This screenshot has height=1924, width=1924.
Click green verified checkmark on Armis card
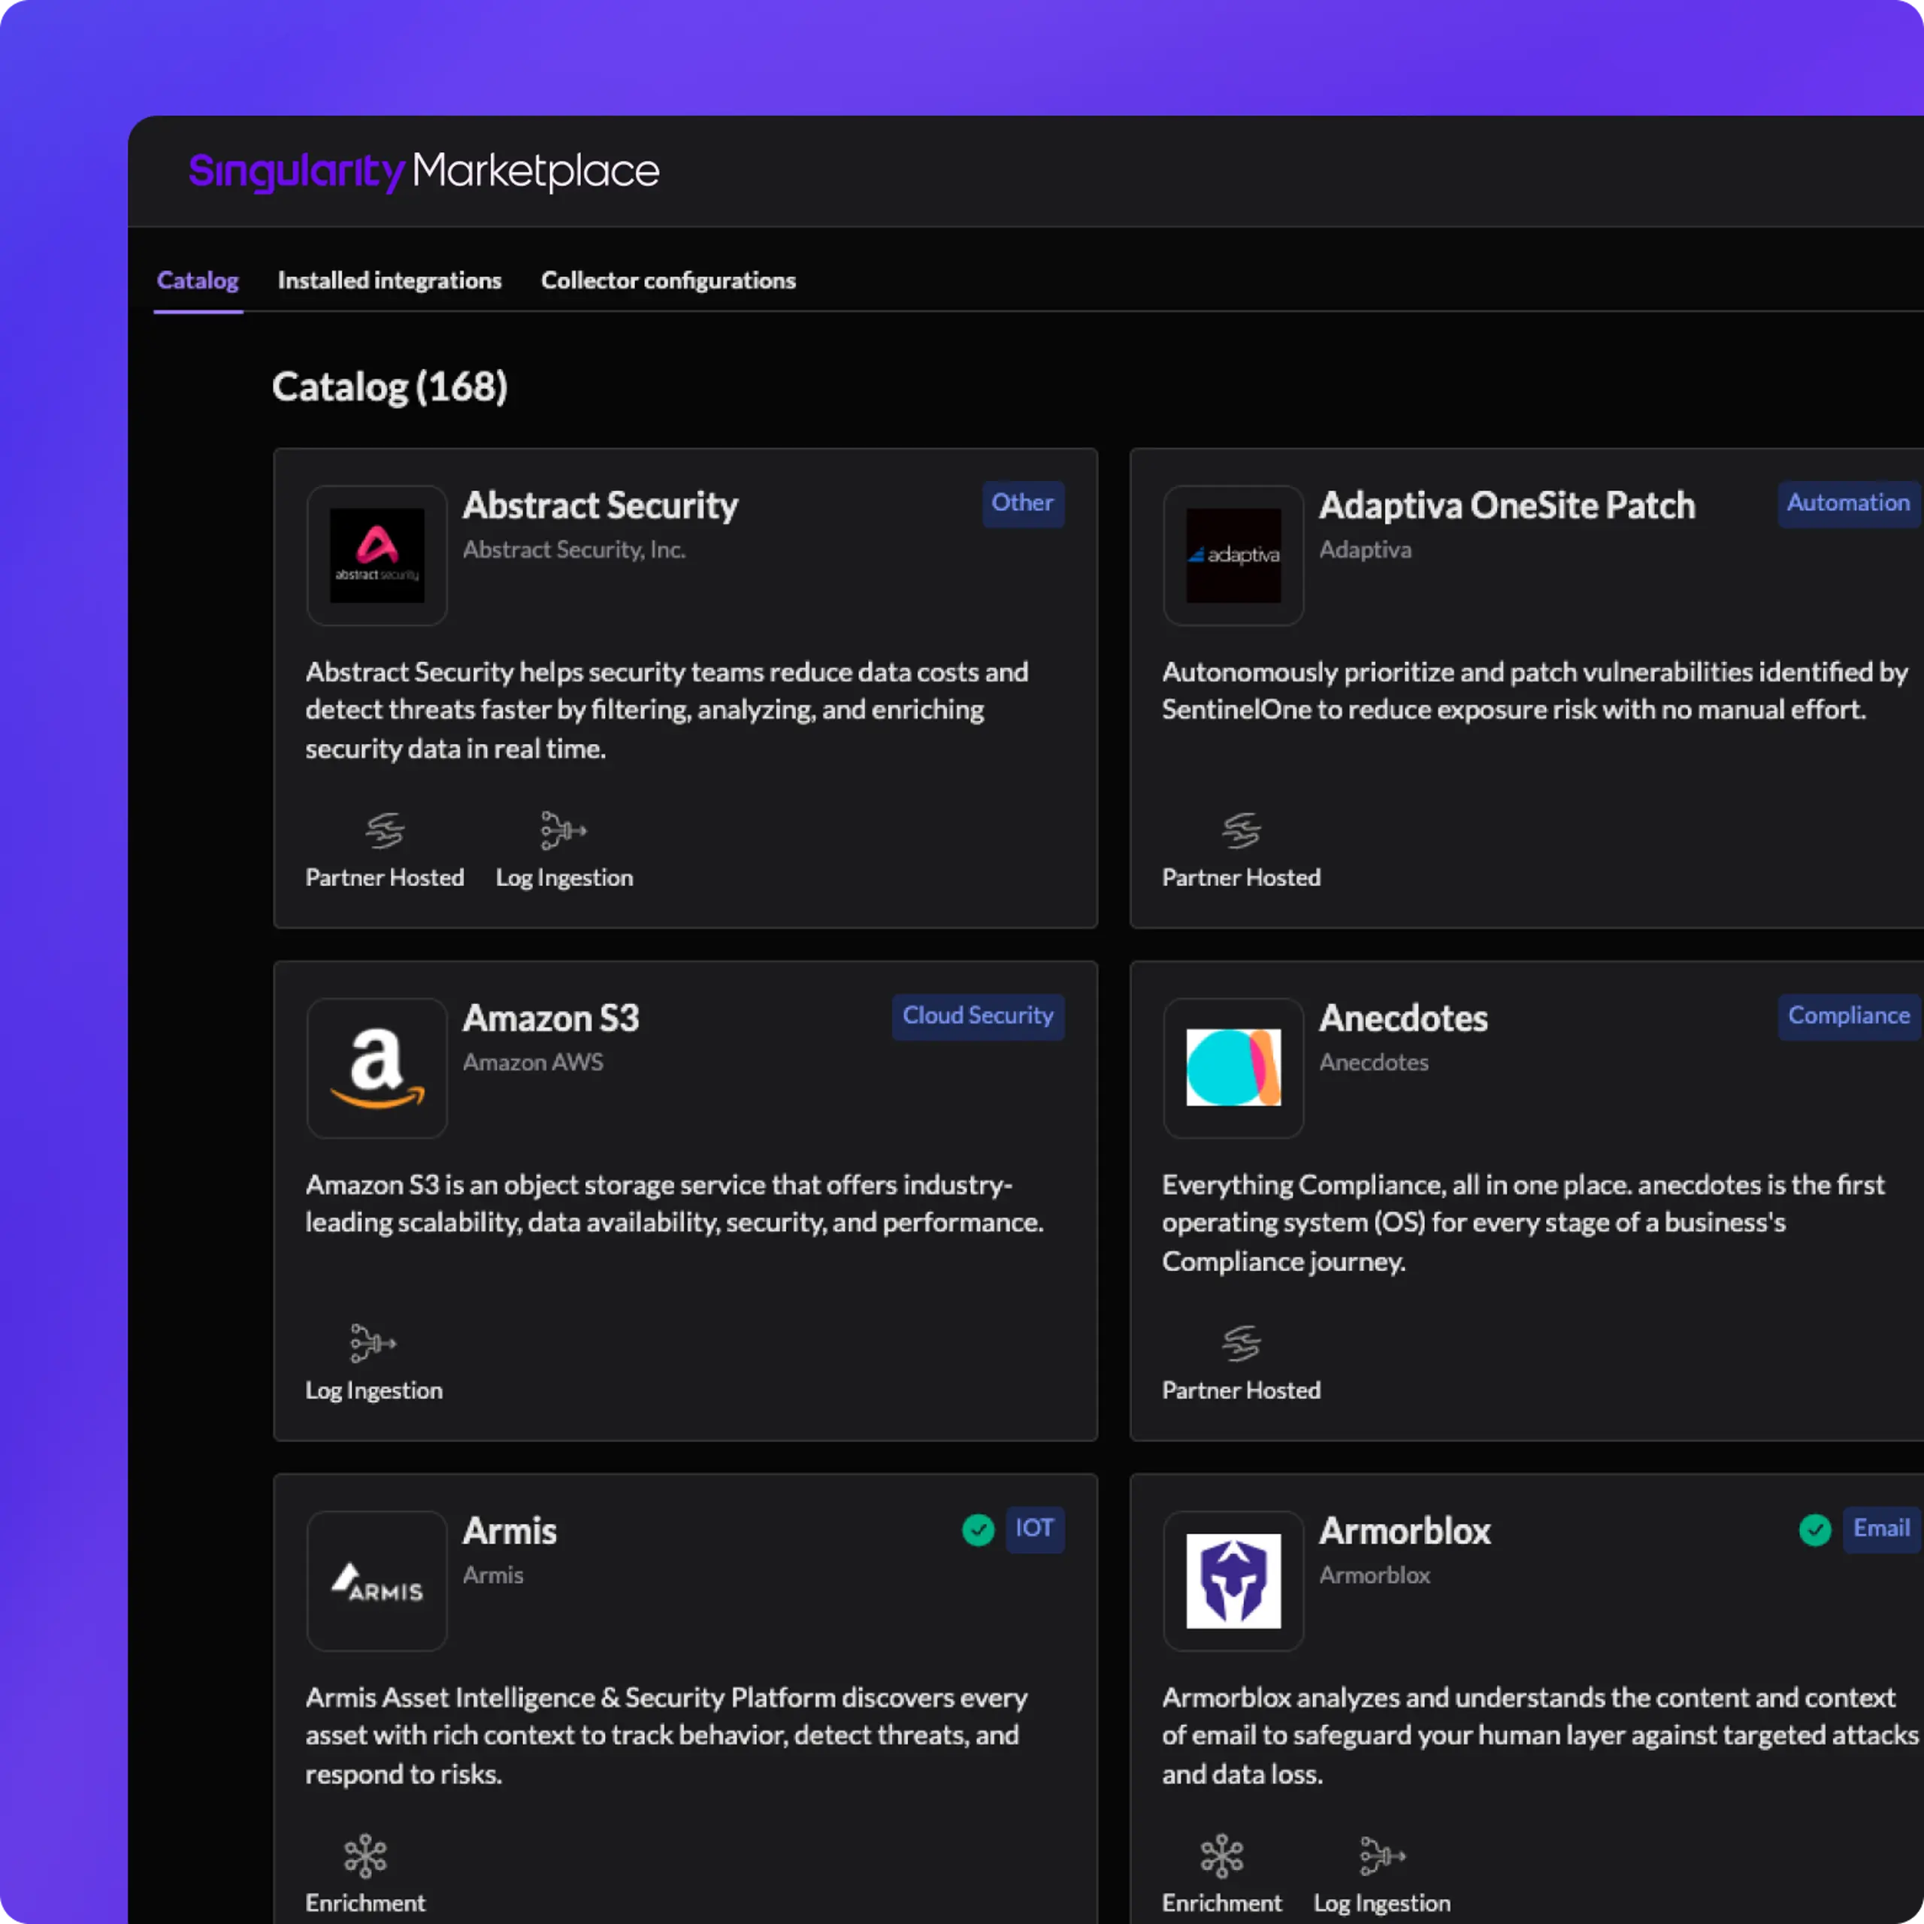point(978,1529)
